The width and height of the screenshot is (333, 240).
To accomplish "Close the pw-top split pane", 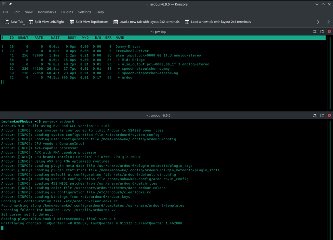I will coord(329,32).
